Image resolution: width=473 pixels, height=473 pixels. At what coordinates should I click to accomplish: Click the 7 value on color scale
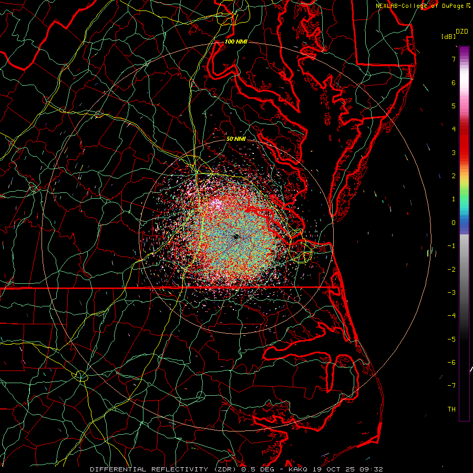(x=454, y=59)
